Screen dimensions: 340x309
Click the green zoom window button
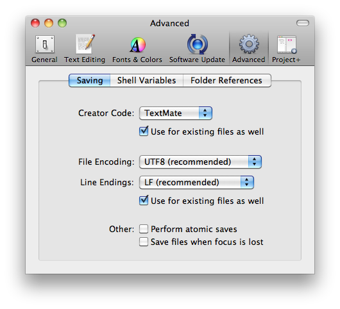[62, 23]
